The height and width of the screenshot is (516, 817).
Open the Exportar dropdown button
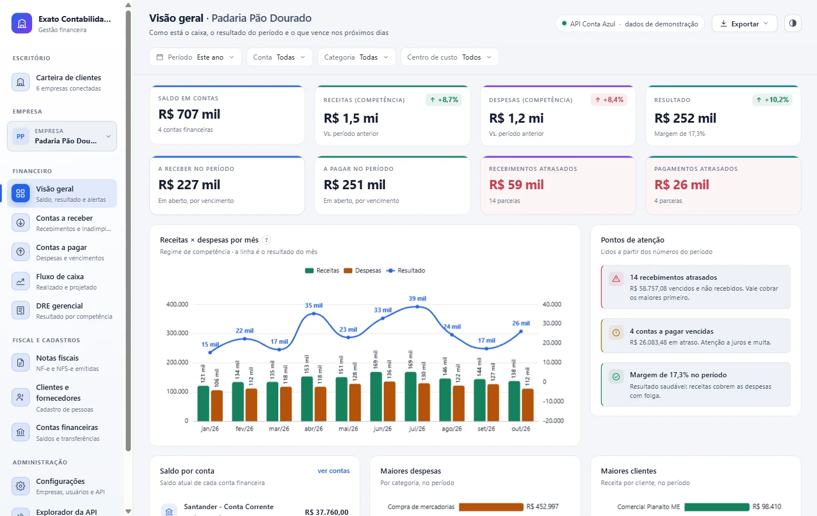745,24
